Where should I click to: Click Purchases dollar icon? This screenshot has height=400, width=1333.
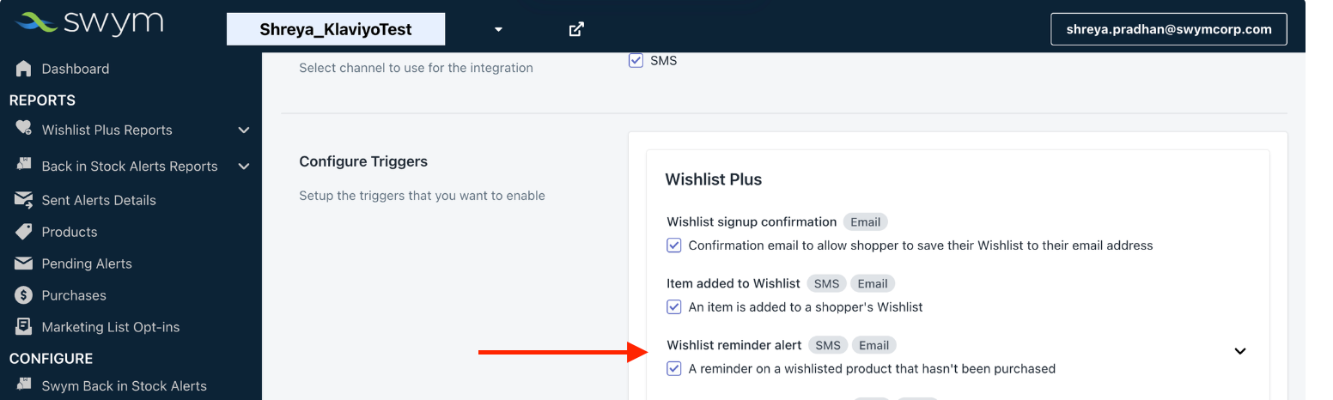click(23, 295)
